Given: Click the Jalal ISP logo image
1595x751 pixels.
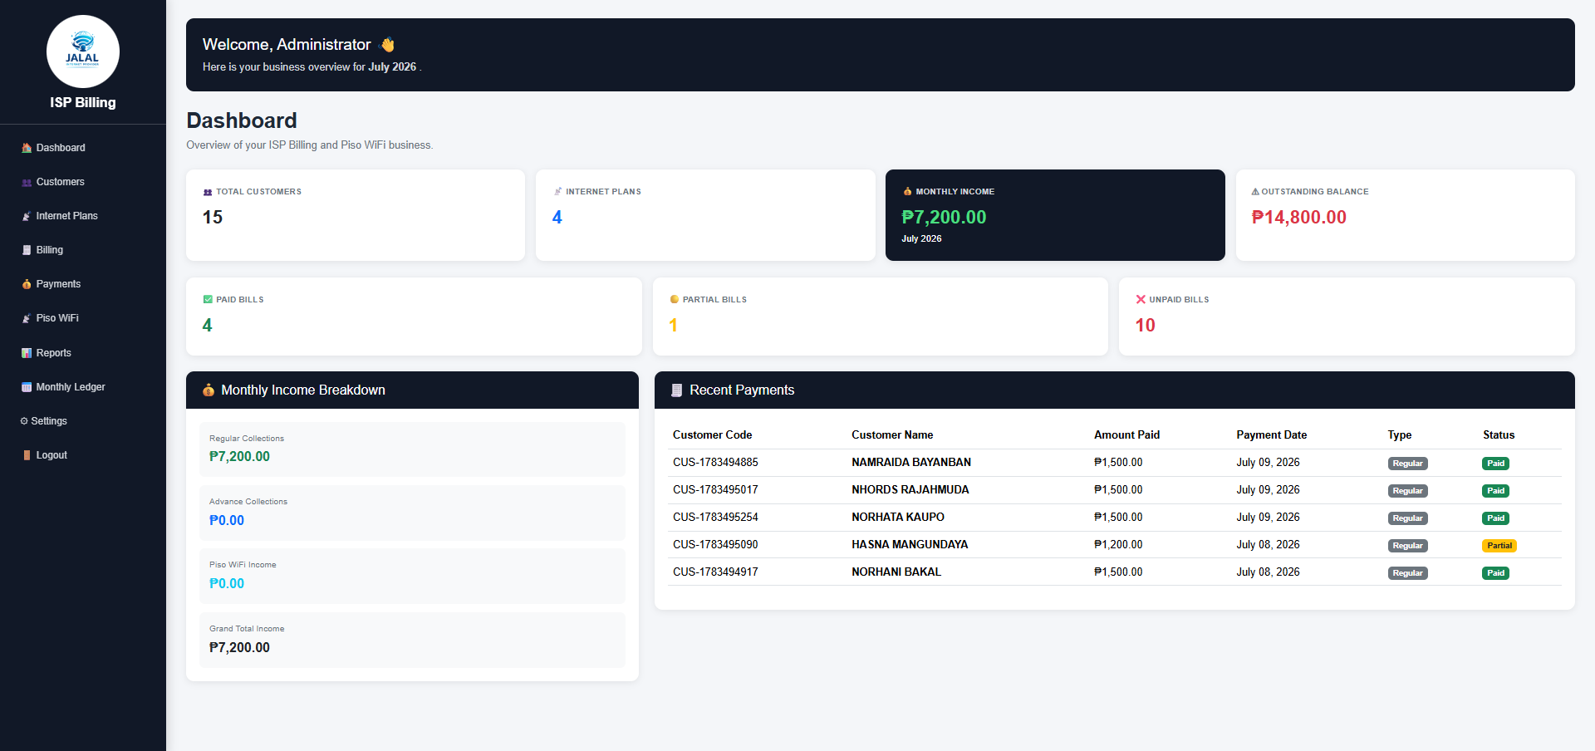Looking at the screenshot, I should click(x=83, y=52).
